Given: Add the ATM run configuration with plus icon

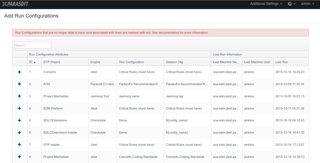Looking at the screenshot, I should pos(19,84).
